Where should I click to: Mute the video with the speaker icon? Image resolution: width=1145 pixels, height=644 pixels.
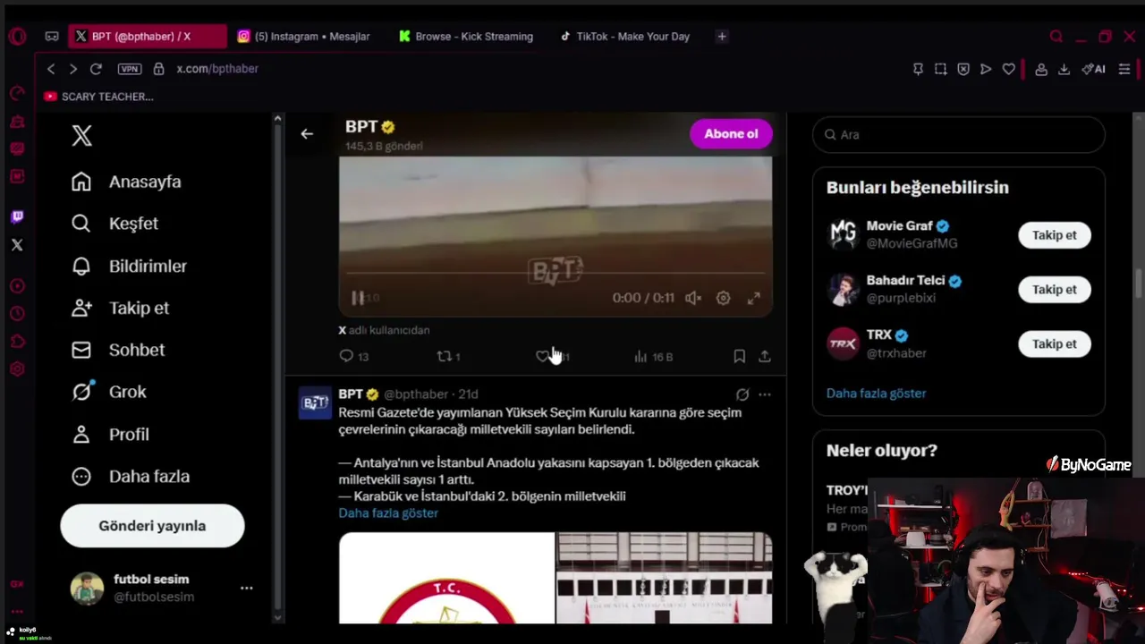coord(693,298)
